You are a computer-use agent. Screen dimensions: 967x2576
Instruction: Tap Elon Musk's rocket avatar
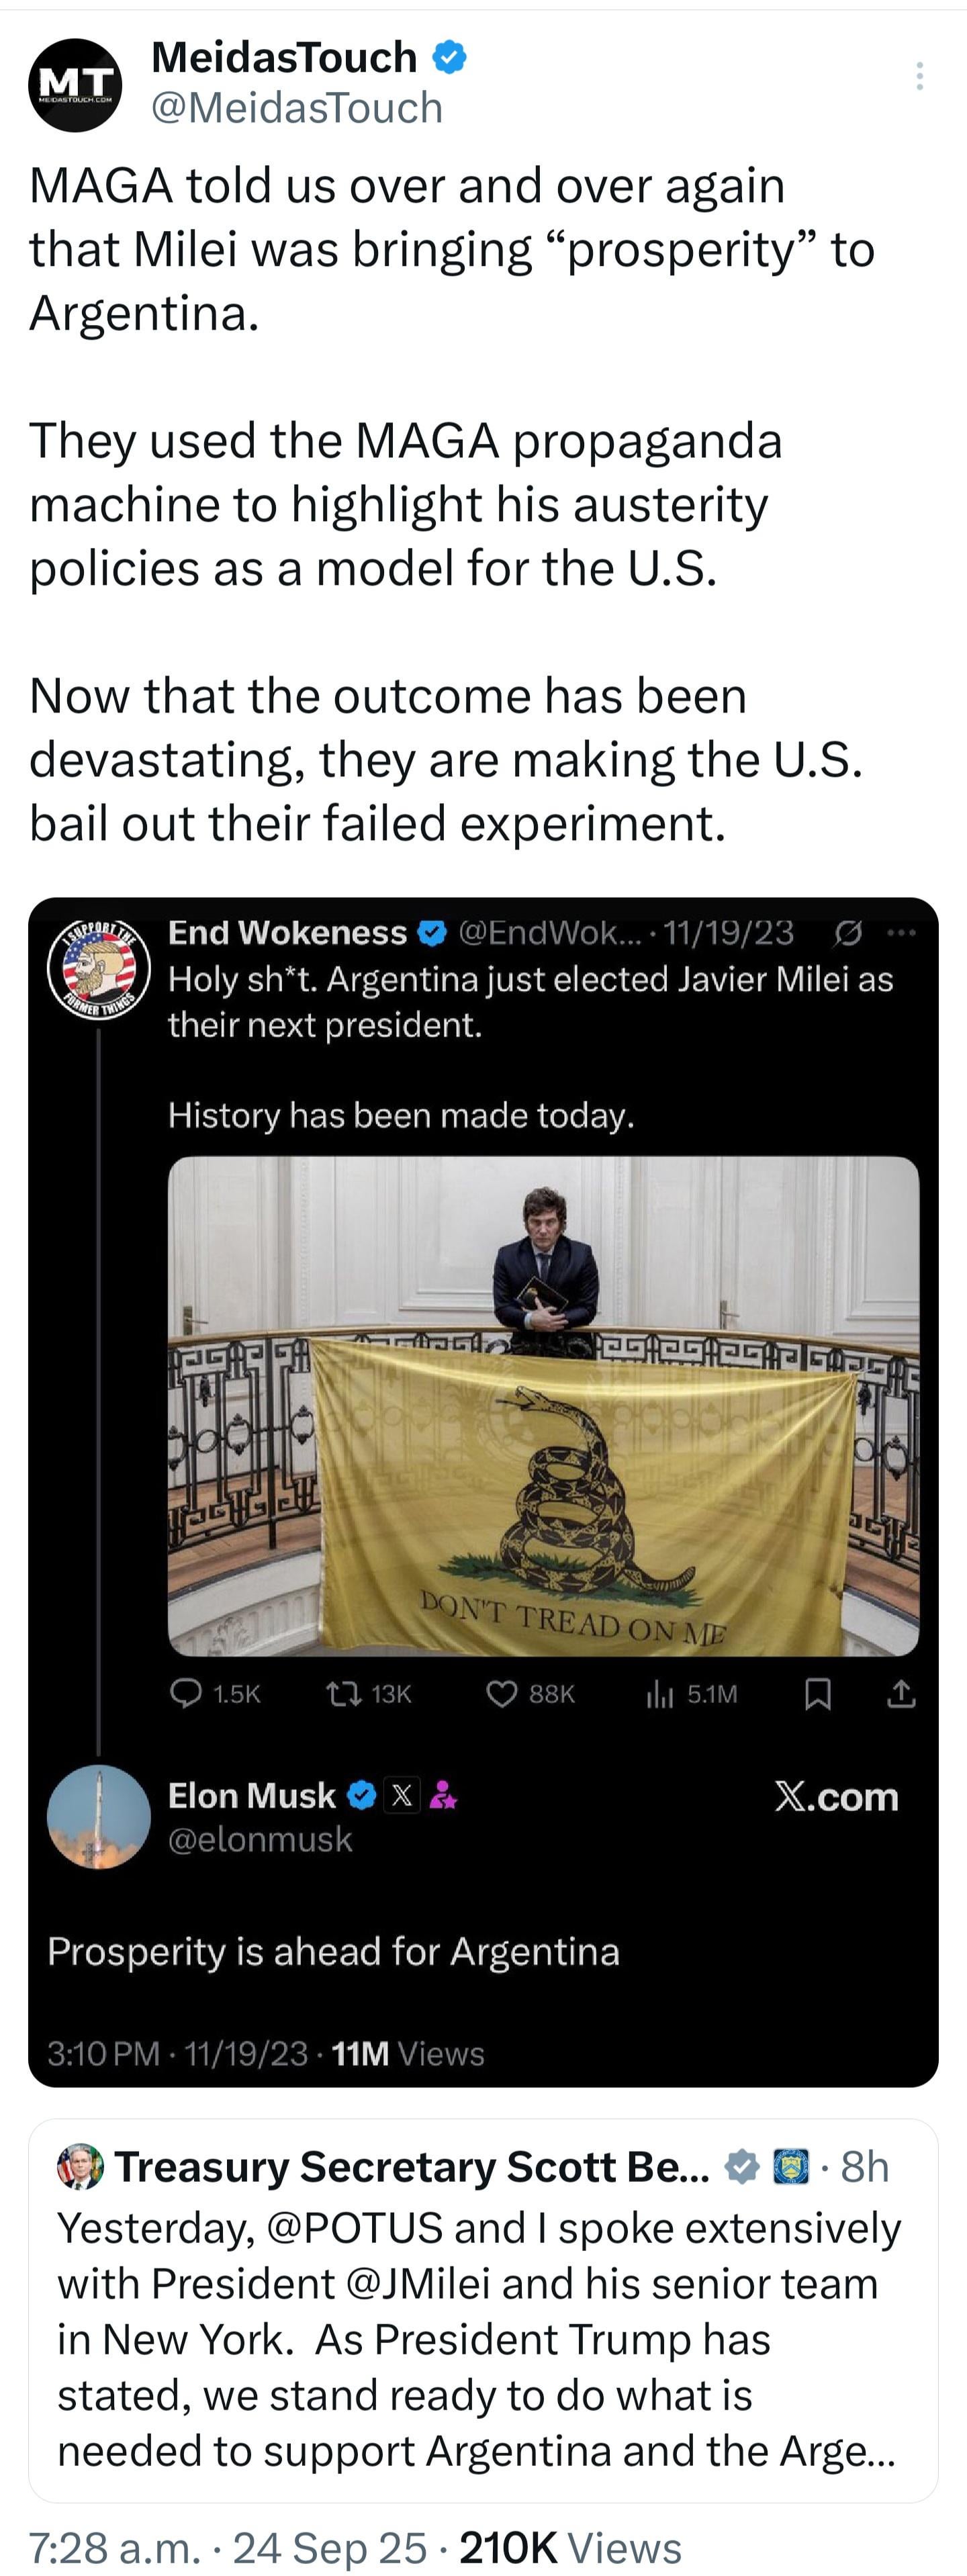pyautogui.click(x=99, y=1816)
